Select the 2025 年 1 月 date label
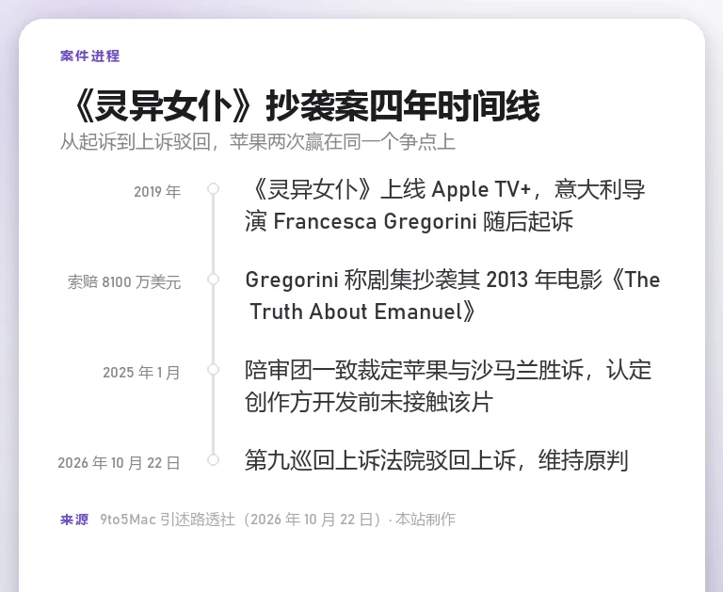 141,372
